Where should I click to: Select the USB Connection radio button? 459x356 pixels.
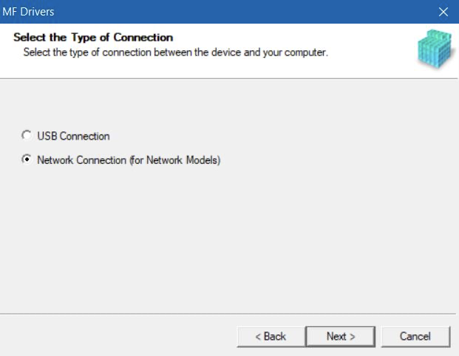(x=27, y=135)
